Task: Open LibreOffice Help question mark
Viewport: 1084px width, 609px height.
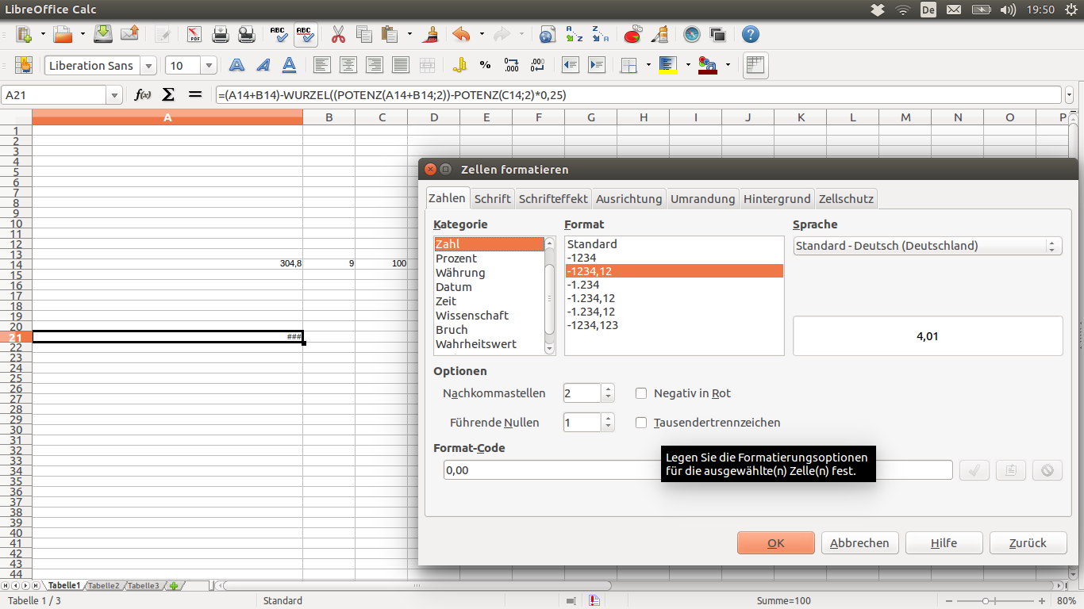Action: [750, 35]
